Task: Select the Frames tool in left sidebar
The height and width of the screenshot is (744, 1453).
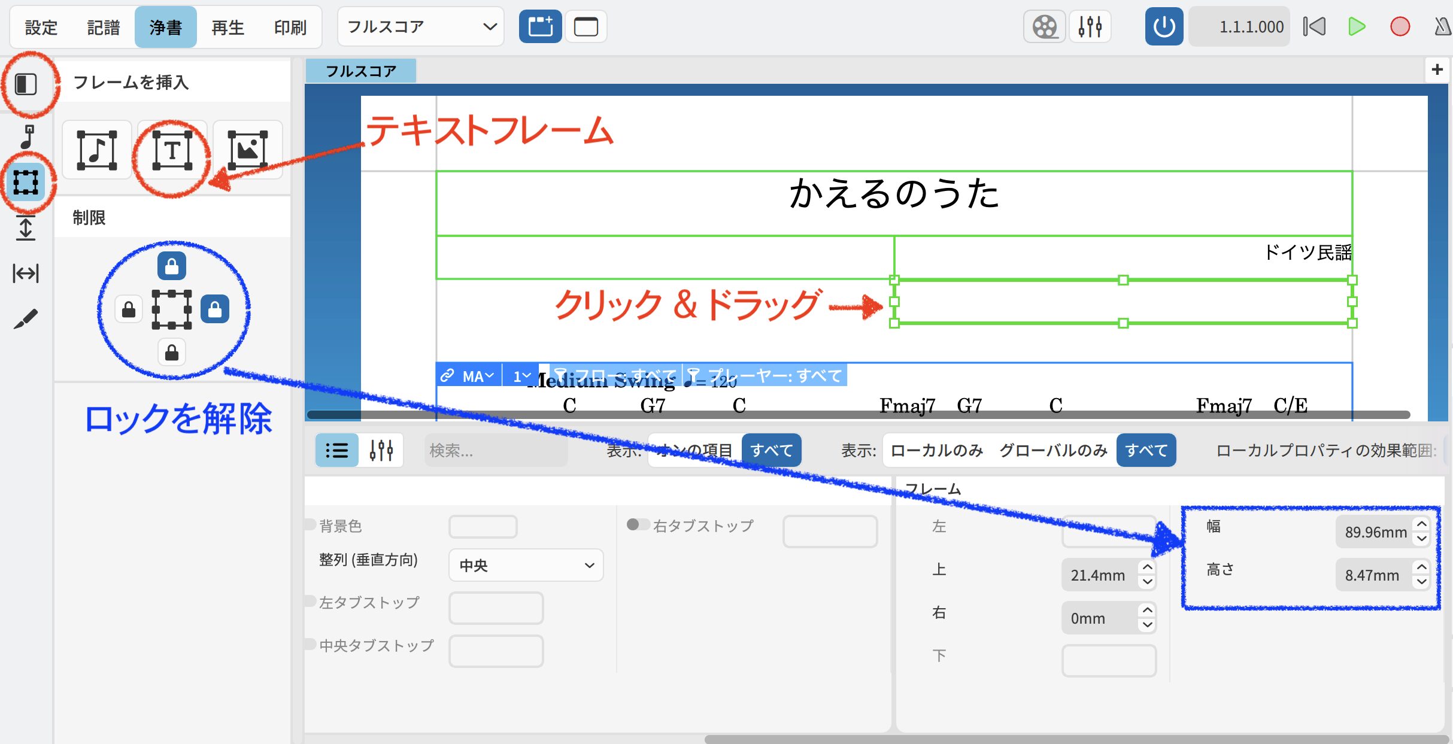Action: [x=26, y=182]
